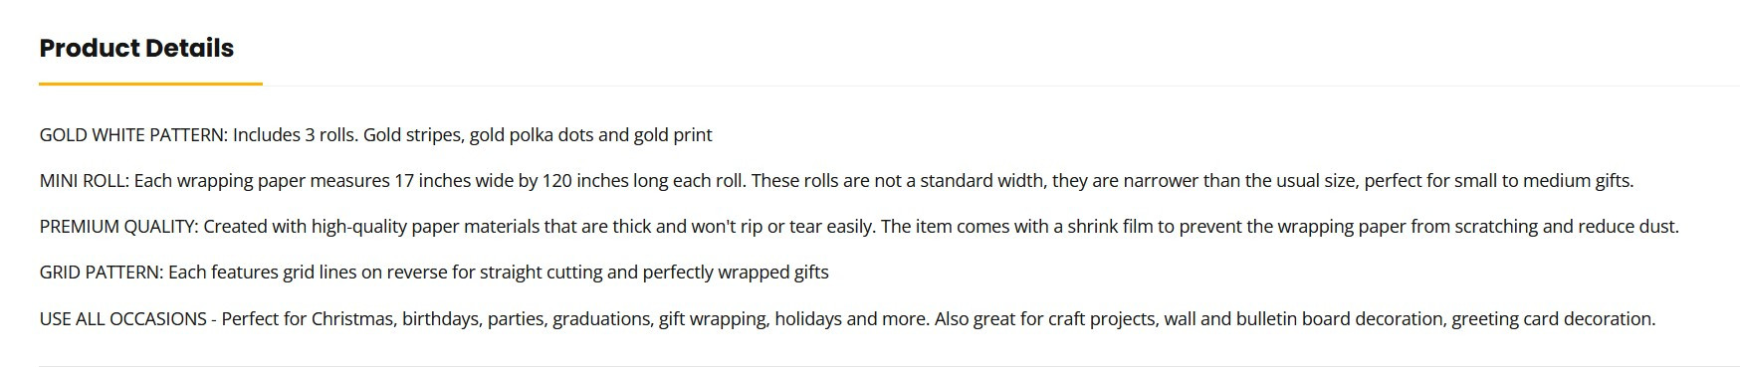Select the GOLD WHITE PATTERN label
The image size is (1740, 367).
click(x=133, y=134)
